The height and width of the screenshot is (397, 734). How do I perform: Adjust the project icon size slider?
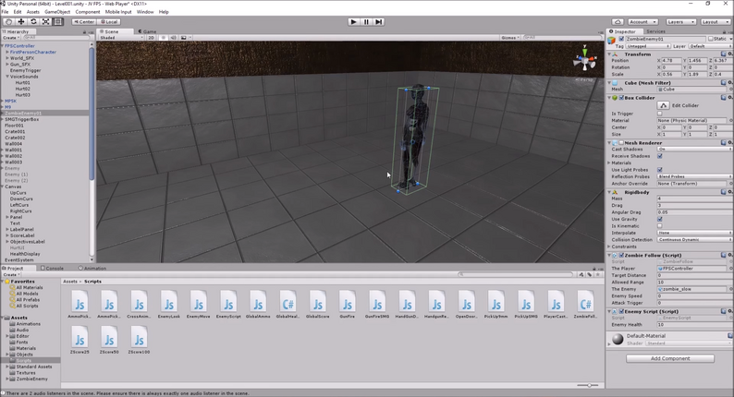(588, 385)
